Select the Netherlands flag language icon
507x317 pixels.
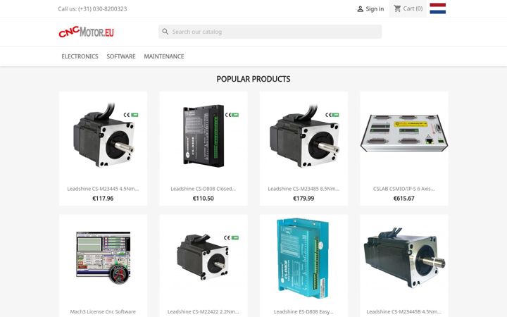438,8
